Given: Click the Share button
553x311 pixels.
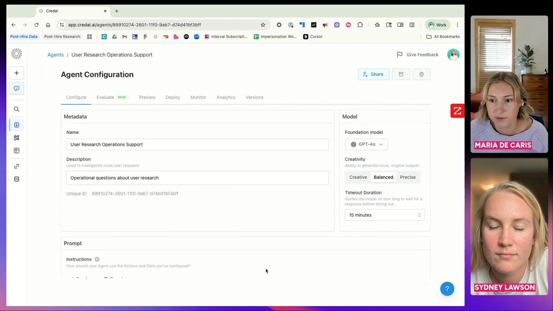Looking at the screenshot, I should [373, 74].
